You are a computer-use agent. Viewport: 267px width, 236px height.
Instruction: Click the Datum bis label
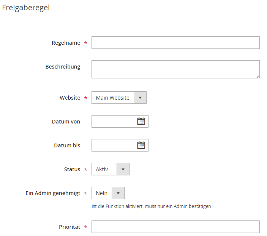[67, 145]
